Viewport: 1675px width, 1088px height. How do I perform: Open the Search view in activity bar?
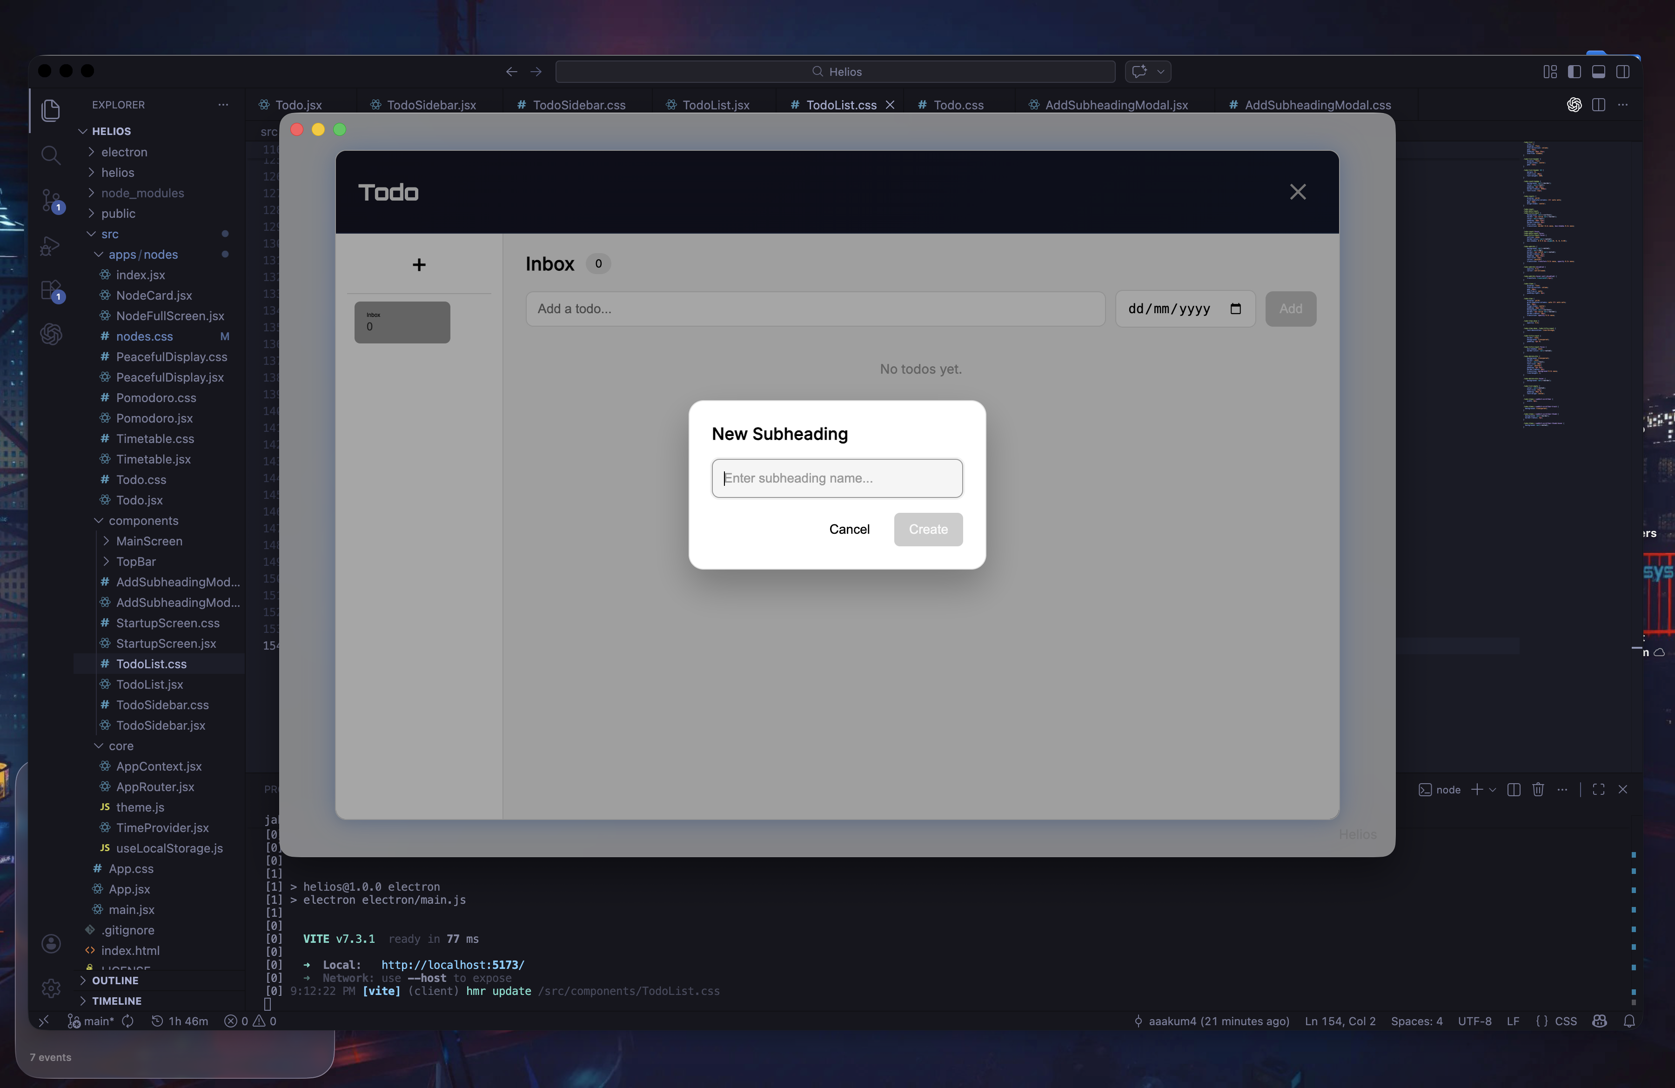click(51, 155)
